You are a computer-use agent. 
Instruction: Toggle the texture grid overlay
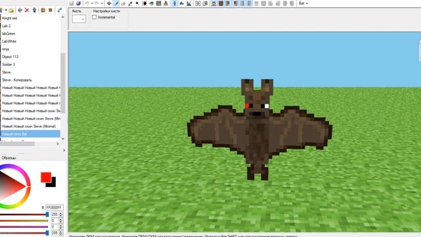pyautogui.click(x=198, y=3)
